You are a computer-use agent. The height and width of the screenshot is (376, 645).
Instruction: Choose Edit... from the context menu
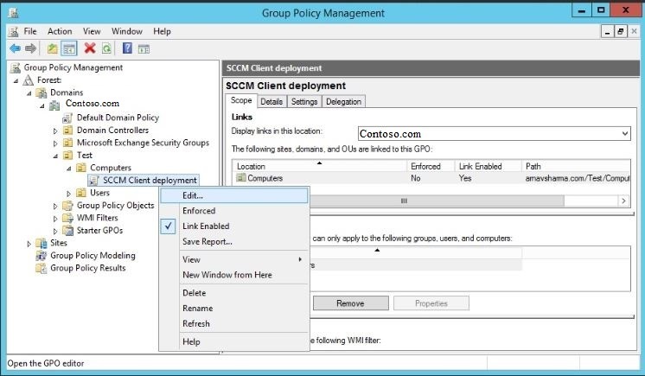click(x=234, y=195)
